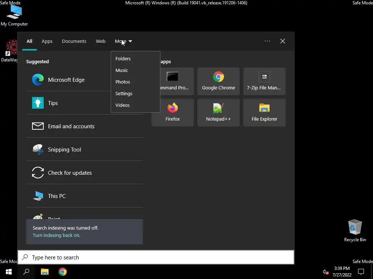Open Google Chrome from the taskbar

(x=63, y=272)
